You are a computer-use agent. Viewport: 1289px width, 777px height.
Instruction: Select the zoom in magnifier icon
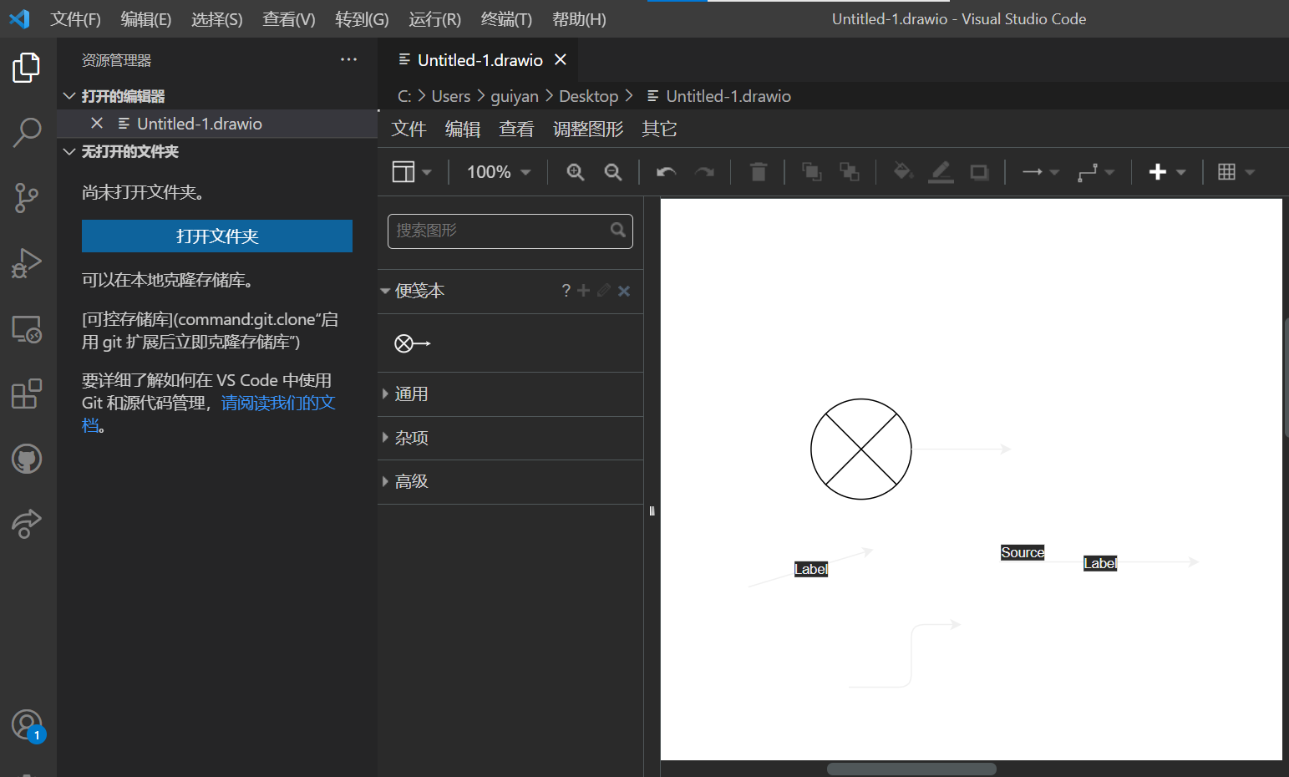coord(575,171)
